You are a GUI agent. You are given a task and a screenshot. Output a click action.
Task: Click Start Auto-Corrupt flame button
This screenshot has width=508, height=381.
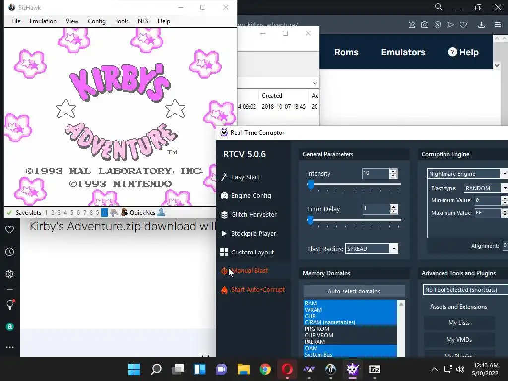[x=253, y=290]
